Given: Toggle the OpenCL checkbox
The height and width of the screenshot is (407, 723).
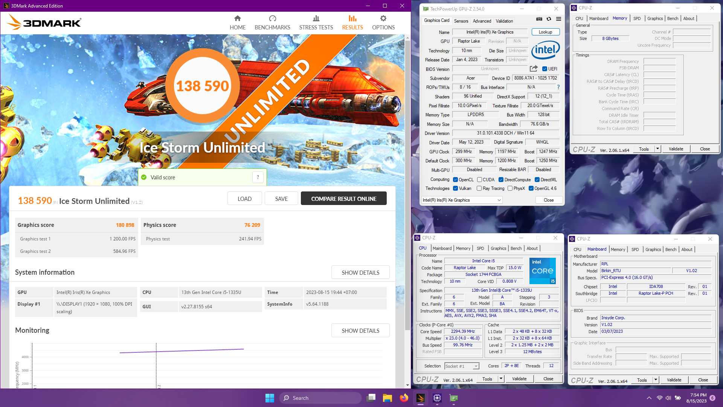Looking at the screenshot, I should (x=455, y=180).
